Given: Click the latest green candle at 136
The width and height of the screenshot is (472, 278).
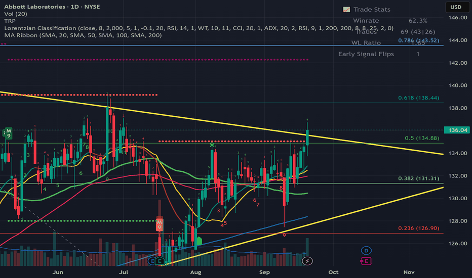Looking at the screenshot, I should 307,137.
